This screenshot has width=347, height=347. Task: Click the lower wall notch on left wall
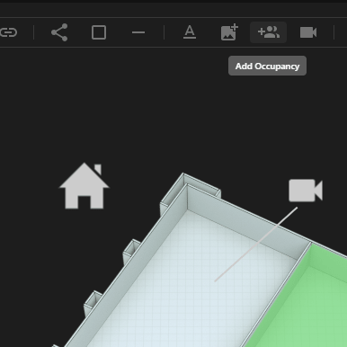click(93, 303)
